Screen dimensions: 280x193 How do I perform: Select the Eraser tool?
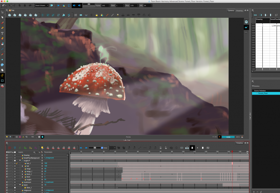coord(2,38)
